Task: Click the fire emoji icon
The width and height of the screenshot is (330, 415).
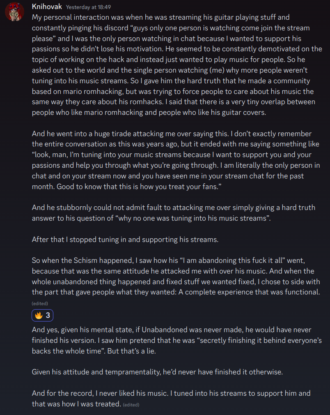Action: [39, 315]
